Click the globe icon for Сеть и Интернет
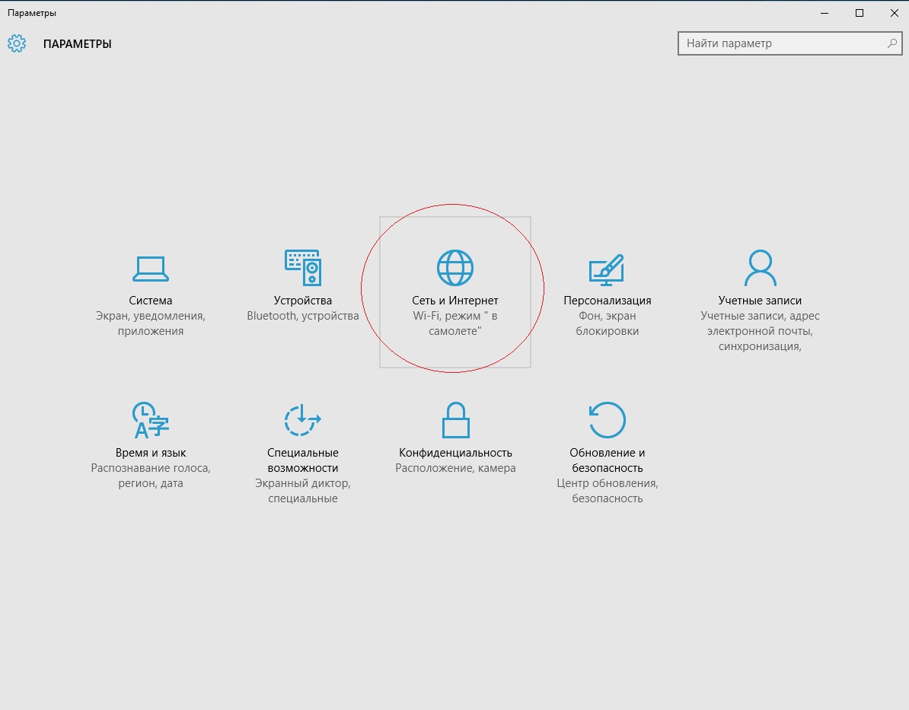This screenshot has width=909, height=710. click(455, 268)
